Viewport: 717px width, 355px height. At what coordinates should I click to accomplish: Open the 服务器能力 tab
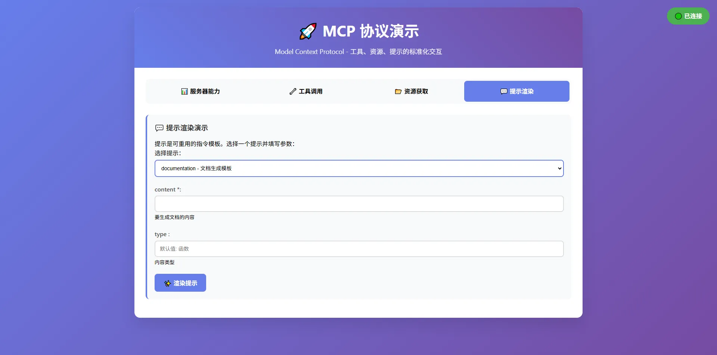(x=201, y=91)
